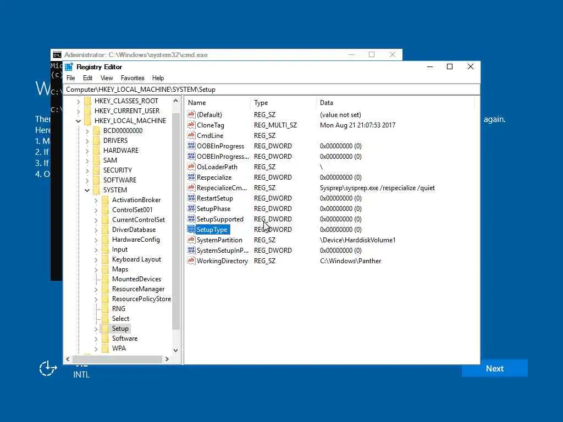The height and width of the screenshot is (422, 563).
Task: Click the WorkingDirectory string icon
Action: coord(191,260)
